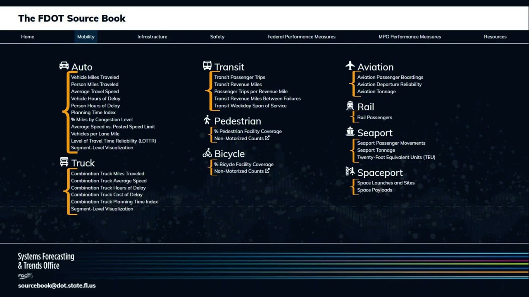529x297 pixels.
Task: Click the Transit bus icon
Action: [207, 65]
